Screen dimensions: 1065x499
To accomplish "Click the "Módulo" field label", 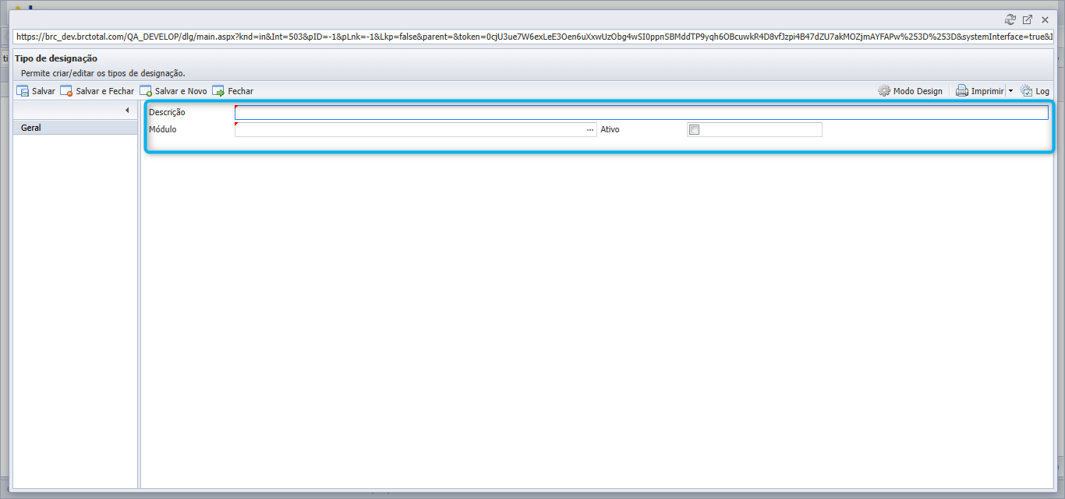I will (x=163, y=130).
